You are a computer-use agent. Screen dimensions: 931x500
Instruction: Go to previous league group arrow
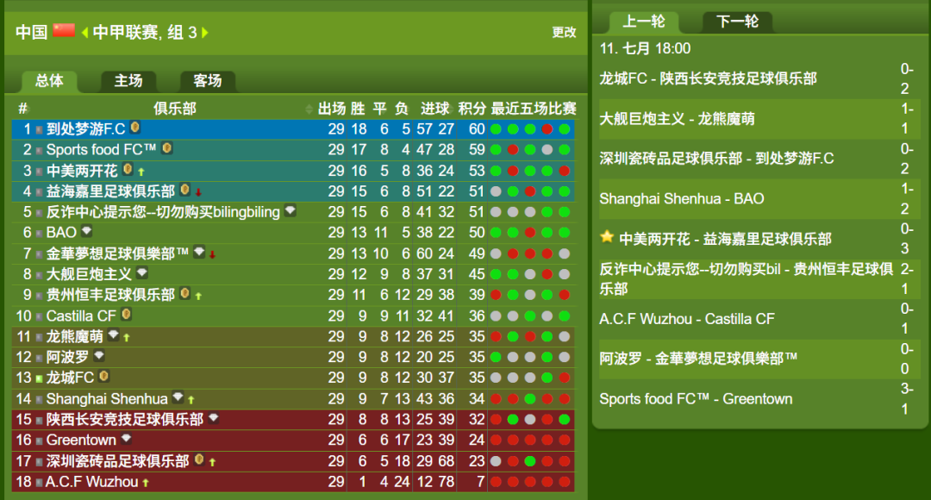[84, 32]
